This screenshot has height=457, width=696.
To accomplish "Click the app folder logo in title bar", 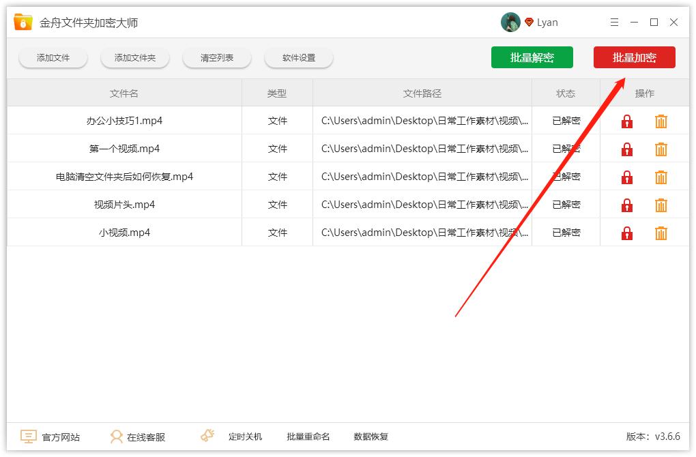I will [23, 21].
